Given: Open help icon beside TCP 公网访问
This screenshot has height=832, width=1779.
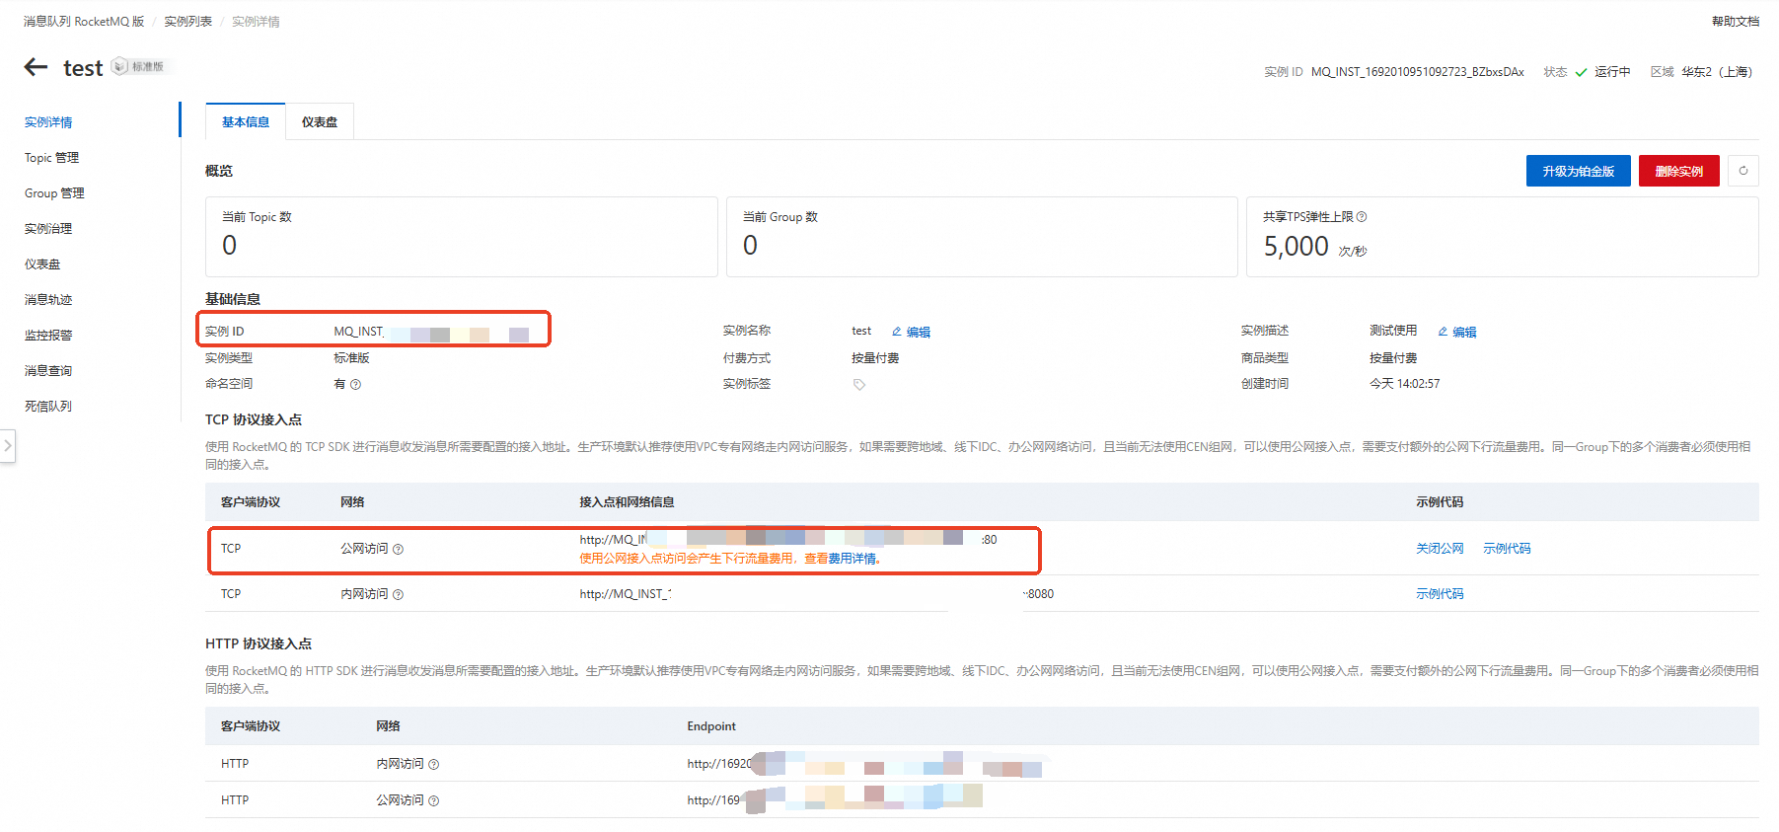Looking at the screenshot, I should point(399,550).
